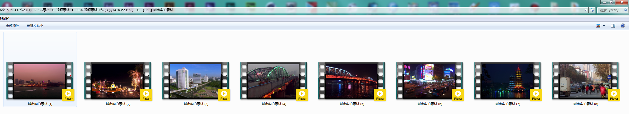Click the Player badge on 城市实拍素材 (5)
The height and width of the screenshot is (114, 629).
(x=380, y=95)
